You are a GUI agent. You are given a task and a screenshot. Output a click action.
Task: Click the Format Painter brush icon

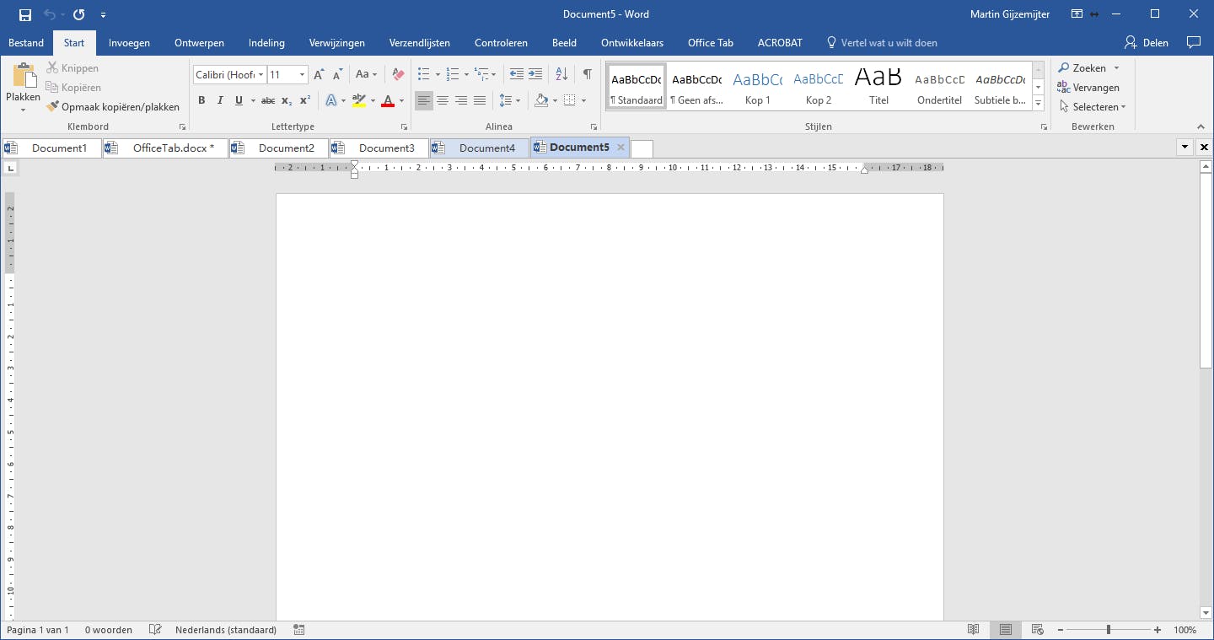click(53, 107)
